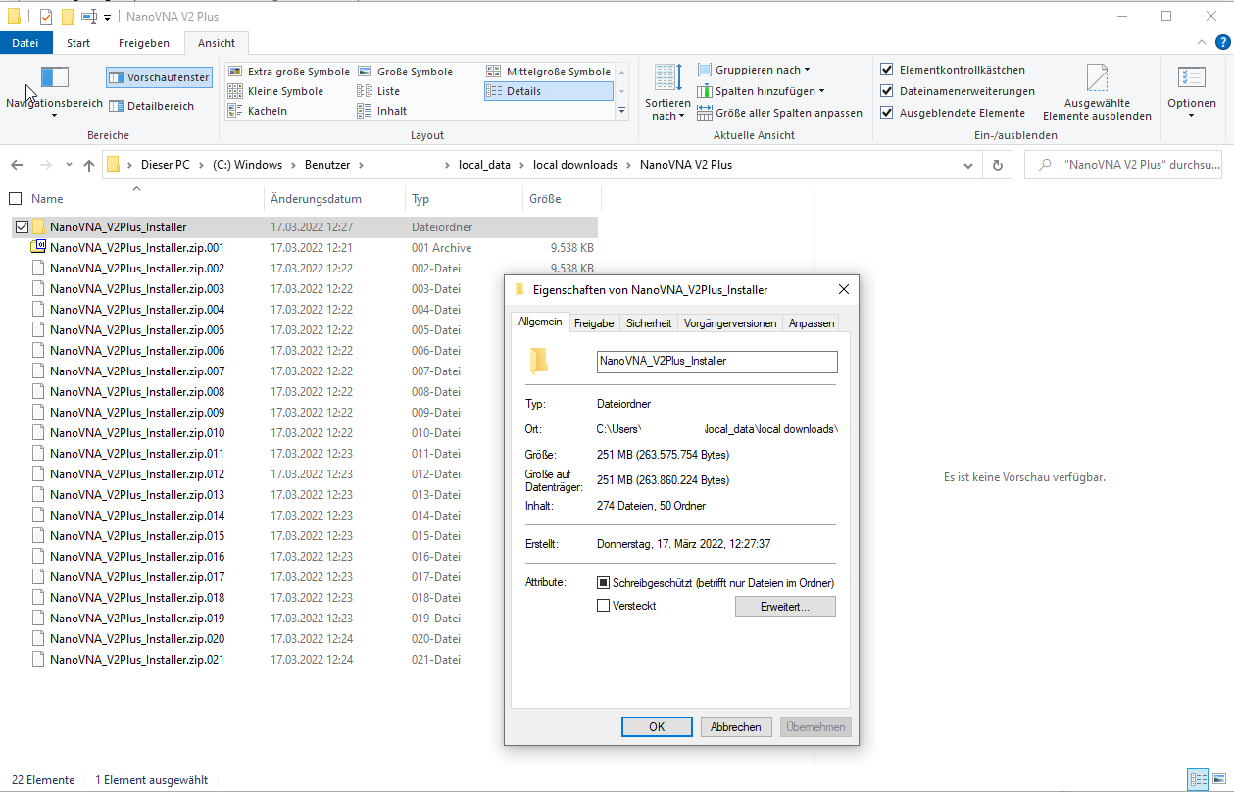Click the local downloads breadcrumb
Screen dimensions: 1234x792
575,165
